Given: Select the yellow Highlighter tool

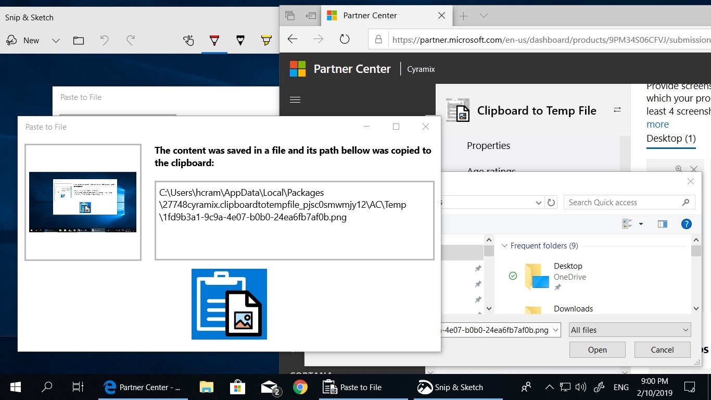Looking at the screenshot, I should pos(266,40).
